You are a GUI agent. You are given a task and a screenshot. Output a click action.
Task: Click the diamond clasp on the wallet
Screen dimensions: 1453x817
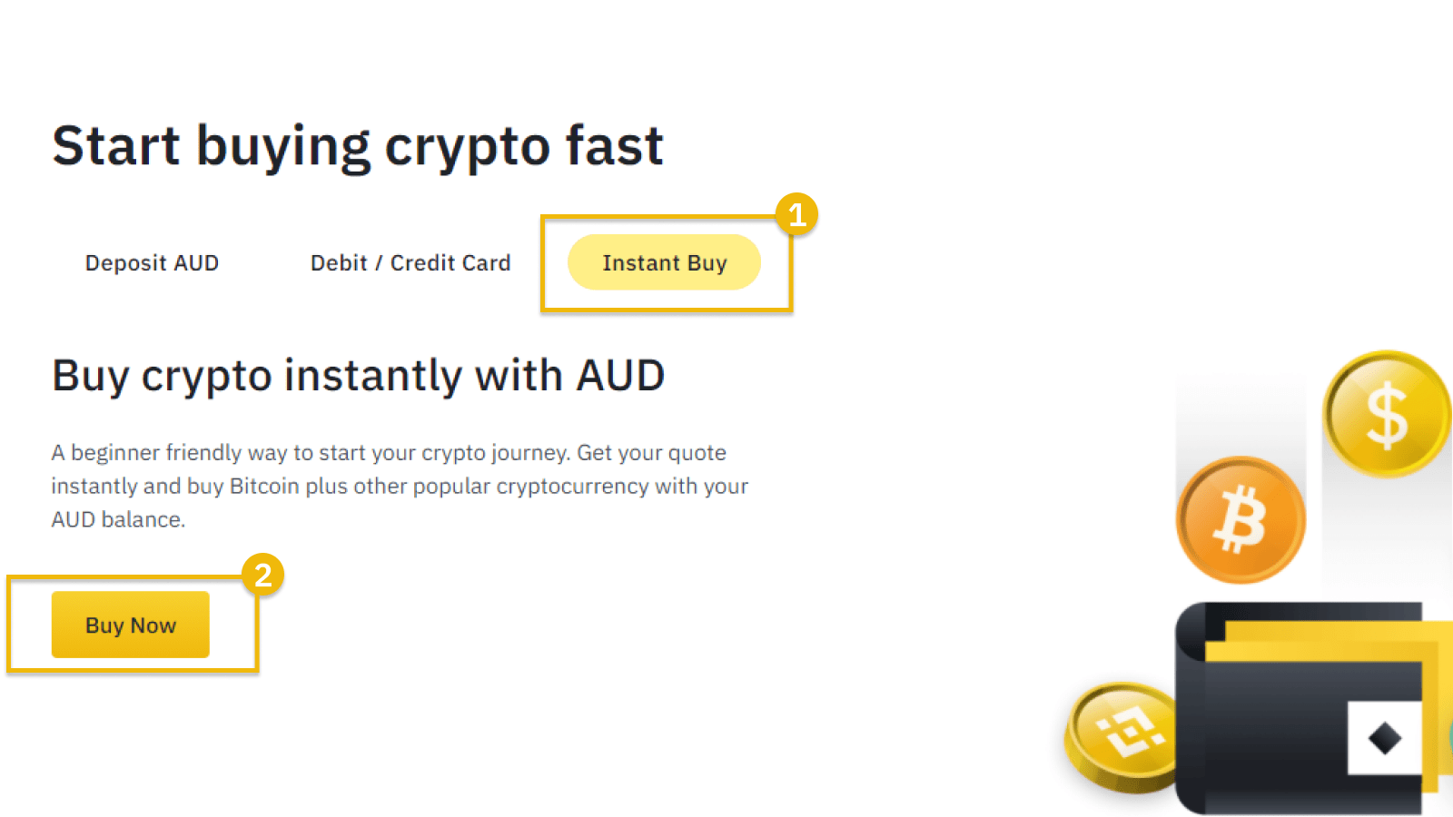coord(1385,738)
